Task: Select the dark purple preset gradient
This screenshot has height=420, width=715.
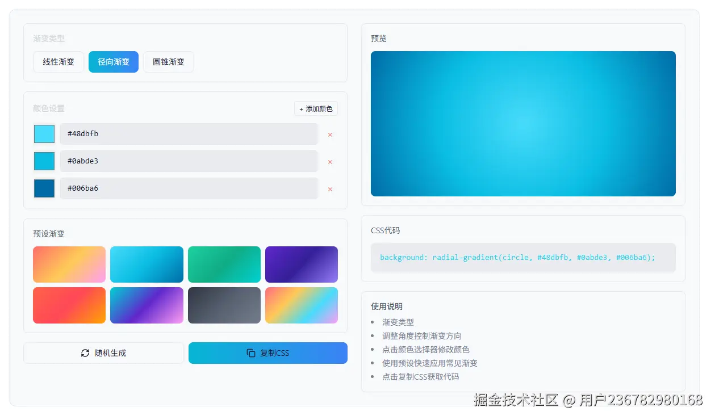Action: (x=302, y=264)
